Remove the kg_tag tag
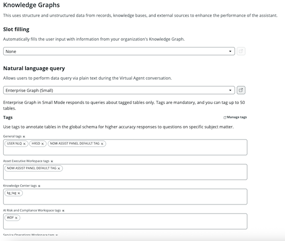285x241 pixels. coord(19,193)
